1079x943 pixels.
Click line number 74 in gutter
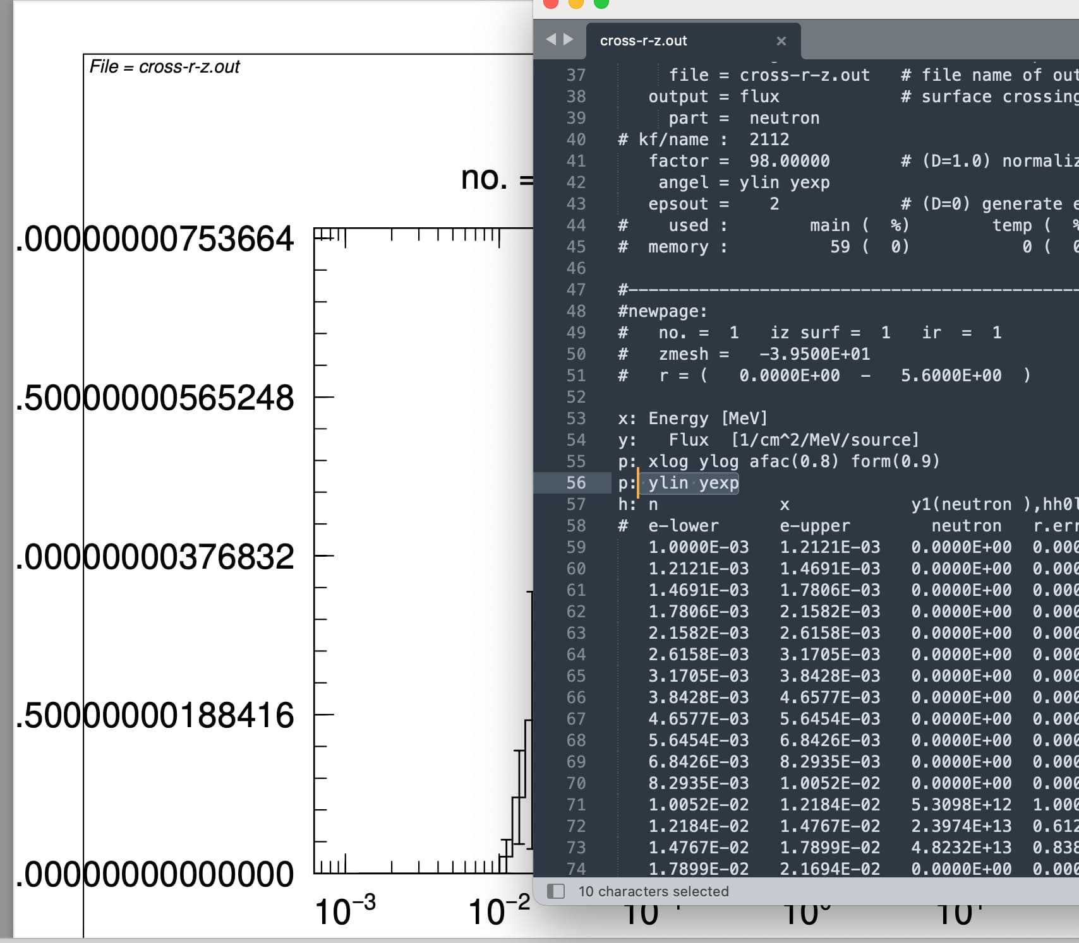click(x=576, y=869)
